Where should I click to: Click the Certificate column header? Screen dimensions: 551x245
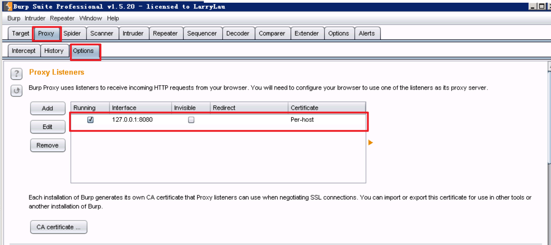coord(327,107)
